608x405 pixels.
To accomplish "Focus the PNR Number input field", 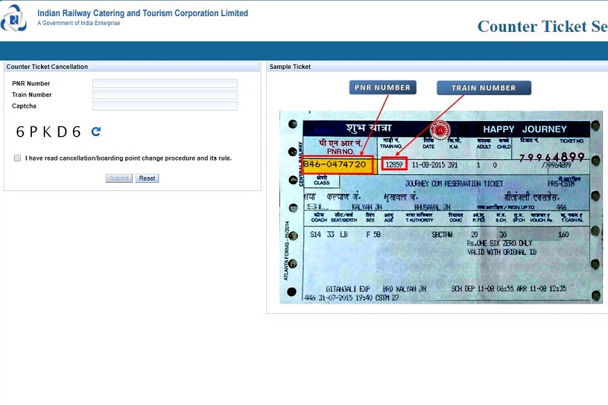I will (x=165, y=83).
